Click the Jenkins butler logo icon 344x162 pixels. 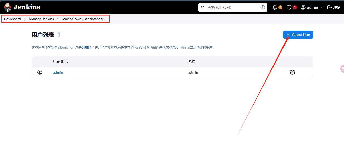tap(8, 7)
